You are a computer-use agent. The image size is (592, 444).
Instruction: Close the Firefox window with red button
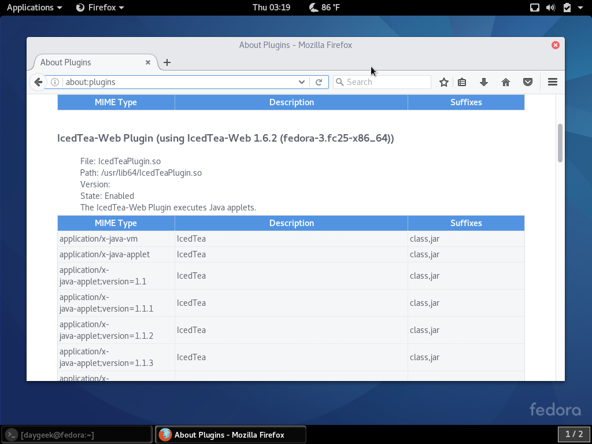click(556, 45)
